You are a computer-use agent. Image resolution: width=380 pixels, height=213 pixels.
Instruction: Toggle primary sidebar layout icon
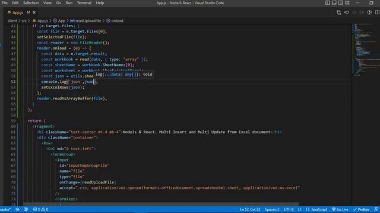[327, 3]
